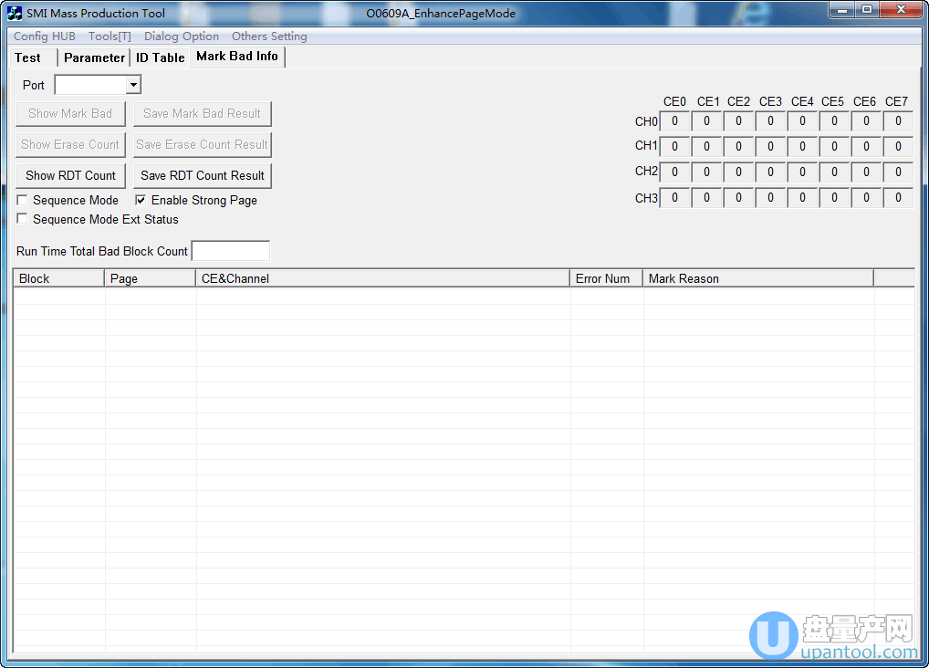Open the Tools[T] menu
This screenshot has height=668, width=929.
pyautogui.click(x=110, y=37)
